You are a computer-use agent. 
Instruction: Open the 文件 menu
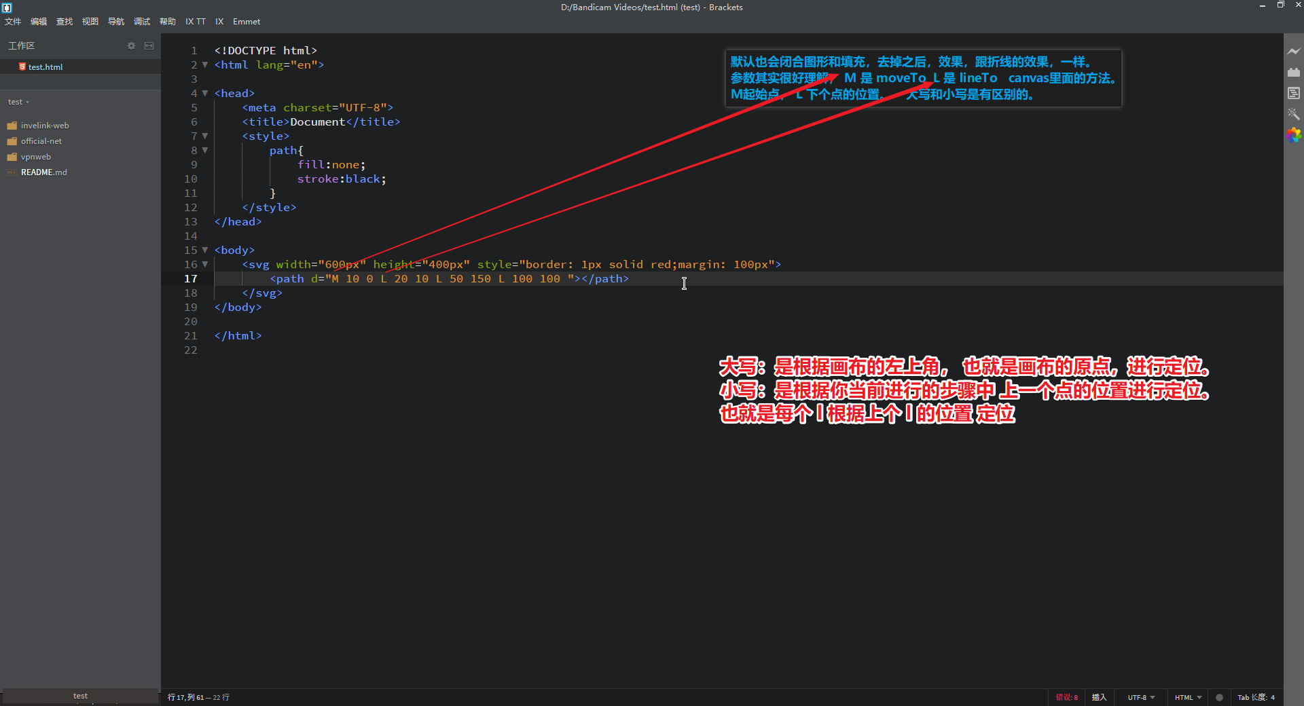tap(12, 21)
